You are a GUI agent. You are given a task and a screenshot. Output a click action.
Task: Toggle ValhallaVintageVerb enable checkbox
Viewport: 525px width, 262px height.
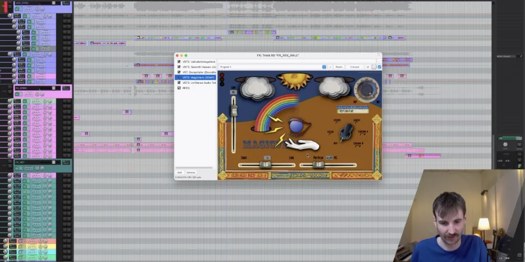click(179, 62)
